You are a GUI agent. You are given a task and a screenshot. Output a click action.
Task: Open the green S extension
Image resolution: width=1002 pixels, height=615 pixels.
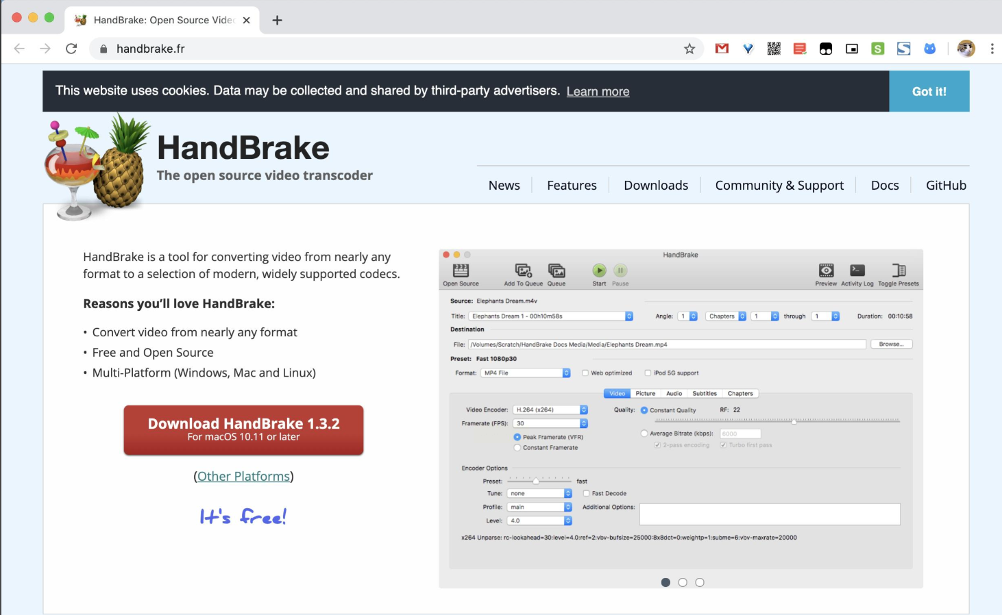[x=878, y=49]
